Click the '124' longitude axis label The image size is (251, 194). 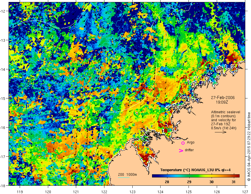[161, 192]
